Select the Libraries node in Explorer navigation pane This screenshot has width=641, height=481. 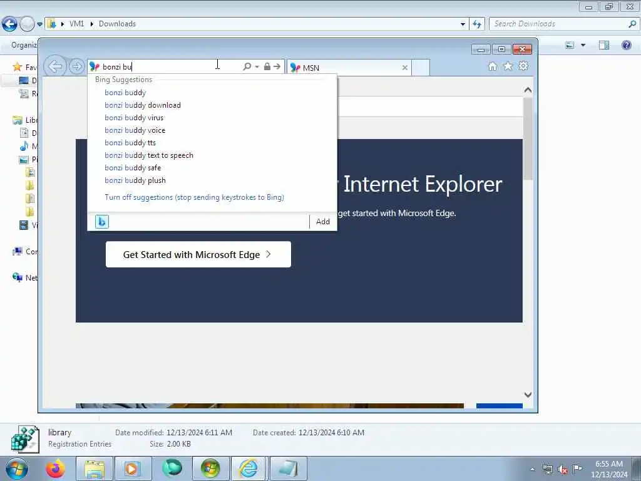(24, 120)
